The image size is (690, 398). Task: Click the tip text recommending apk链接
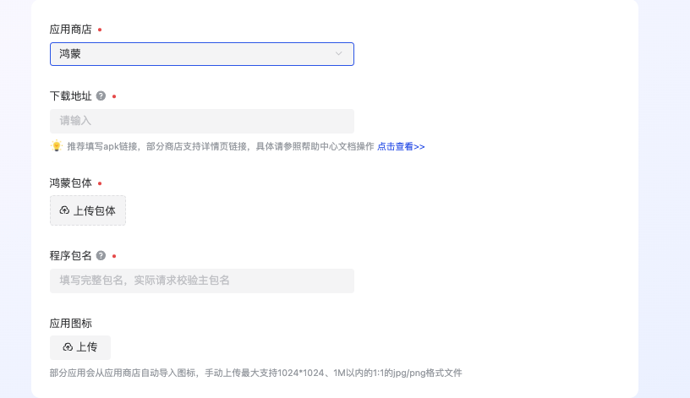(x=221, y=146)
